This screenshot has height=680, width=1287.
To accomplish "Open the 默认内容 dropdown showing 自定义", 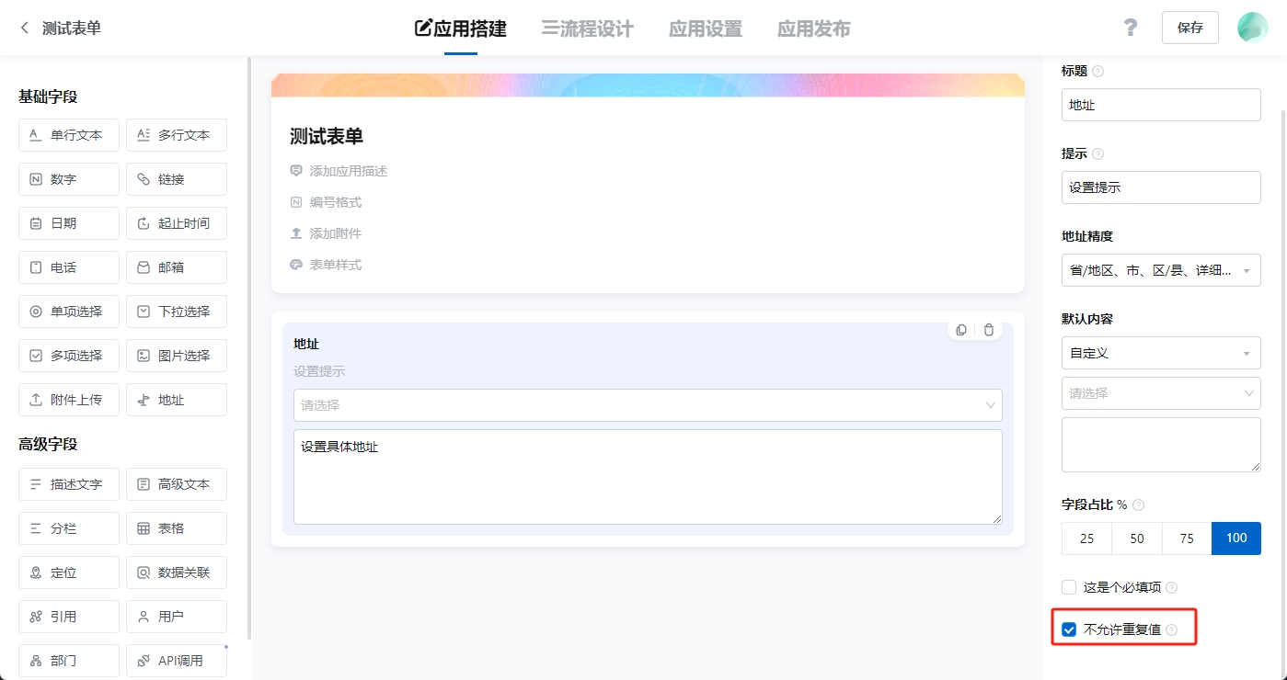I will tap(1161, 353).
